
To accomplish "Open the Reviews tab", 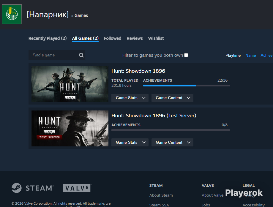I will tap(135, 38).
